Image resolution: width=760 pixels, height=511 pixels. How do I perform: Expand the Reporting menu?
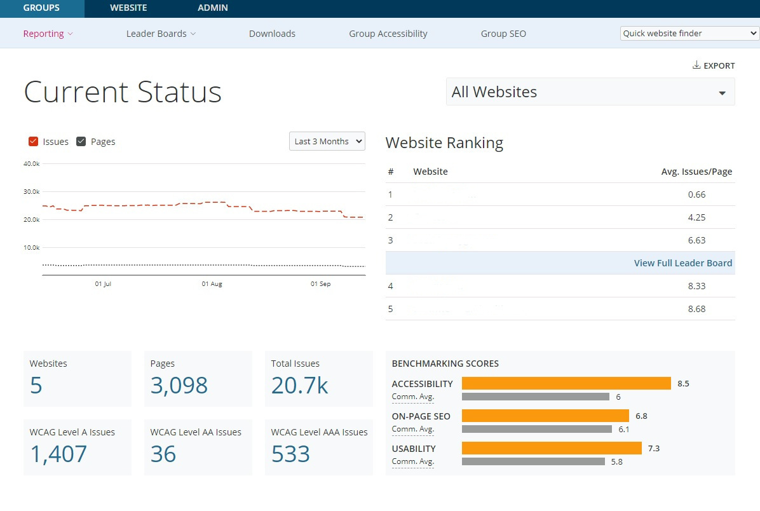click(x=48, y=34)
